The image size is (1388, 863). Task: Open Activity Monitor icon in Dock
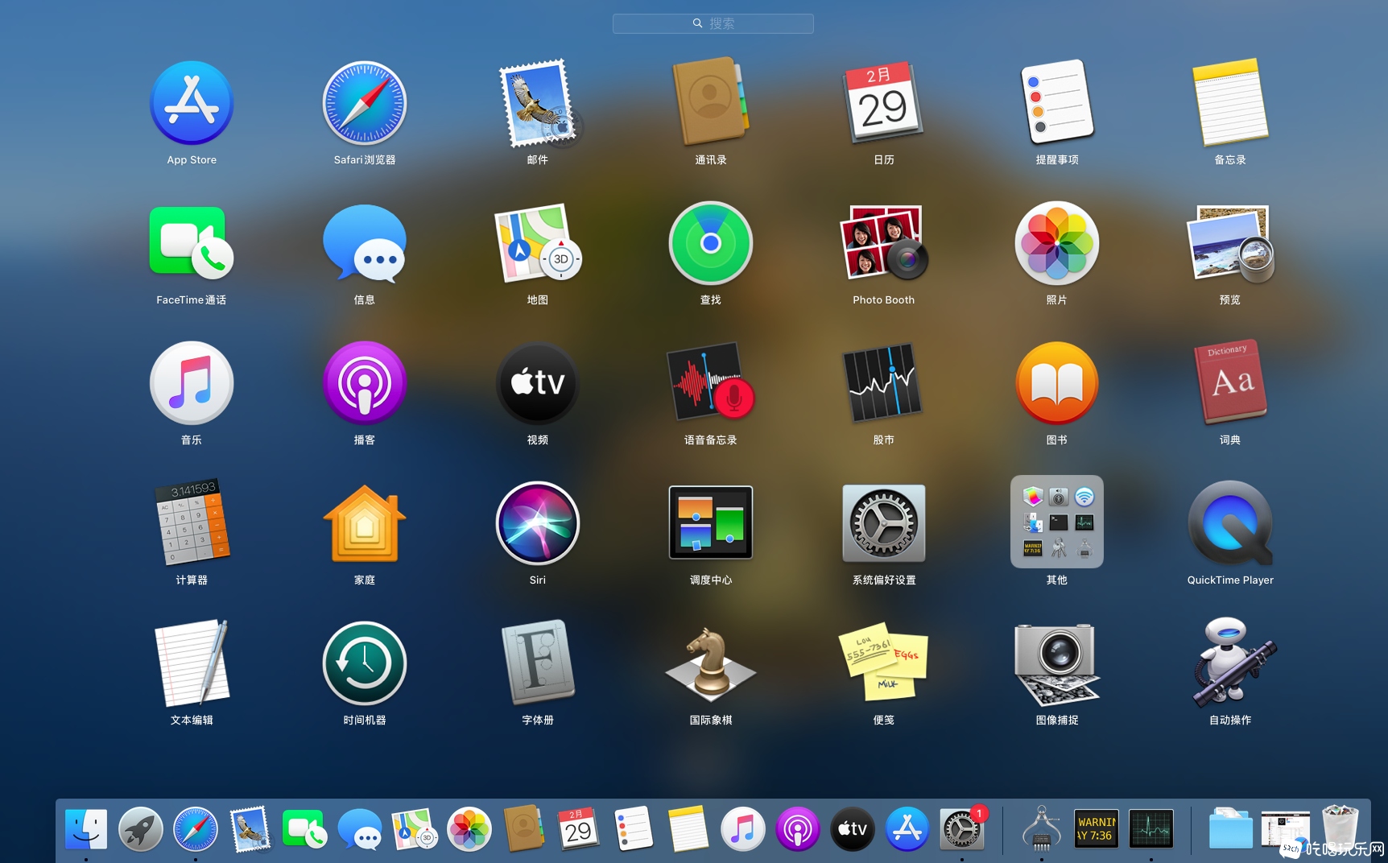click(x=1151, y=828)
